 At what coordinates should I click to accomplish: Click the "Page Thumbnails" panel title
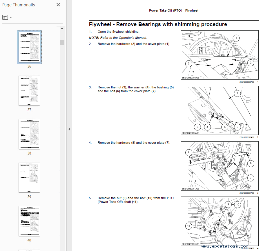(19, 5)
